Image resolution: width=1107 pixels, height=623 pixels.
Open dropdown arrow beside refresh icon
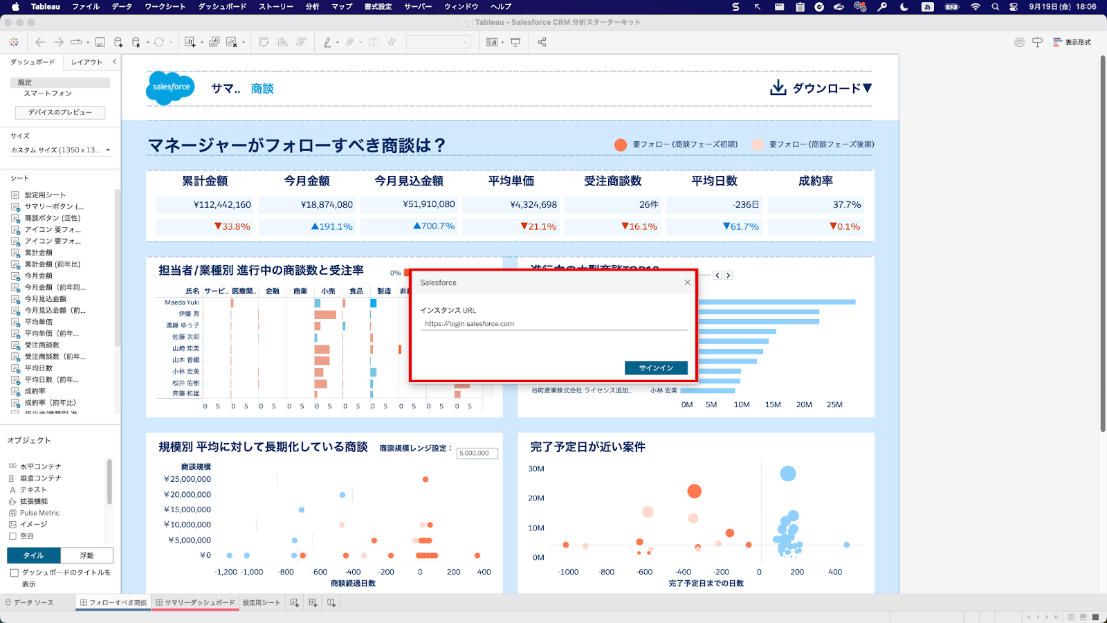tap(171, 43)
